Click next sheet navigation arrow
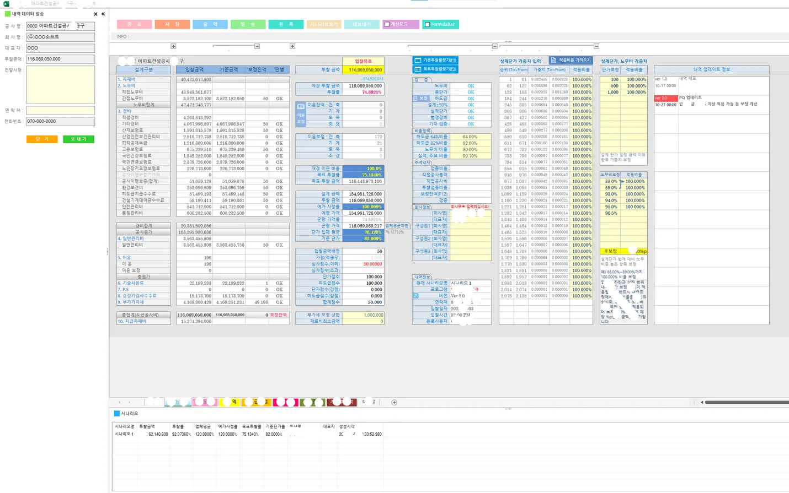 (x=129, y=403)
